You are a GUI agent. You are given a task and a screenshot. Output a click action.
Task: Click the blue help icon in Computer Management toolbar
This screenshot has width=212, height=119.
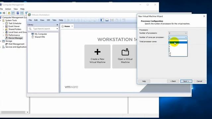pyautogui.click(x=18, y=13)
